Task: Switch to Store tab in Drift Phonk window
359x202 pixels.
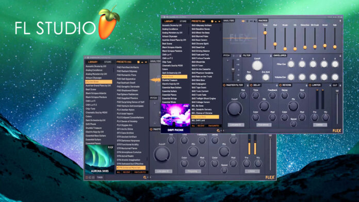Action: pos(183,21)
